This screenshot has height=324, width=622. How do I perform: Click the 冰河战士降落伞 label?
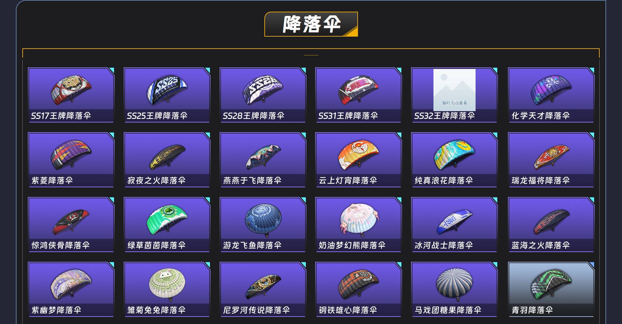click(443, 245)
